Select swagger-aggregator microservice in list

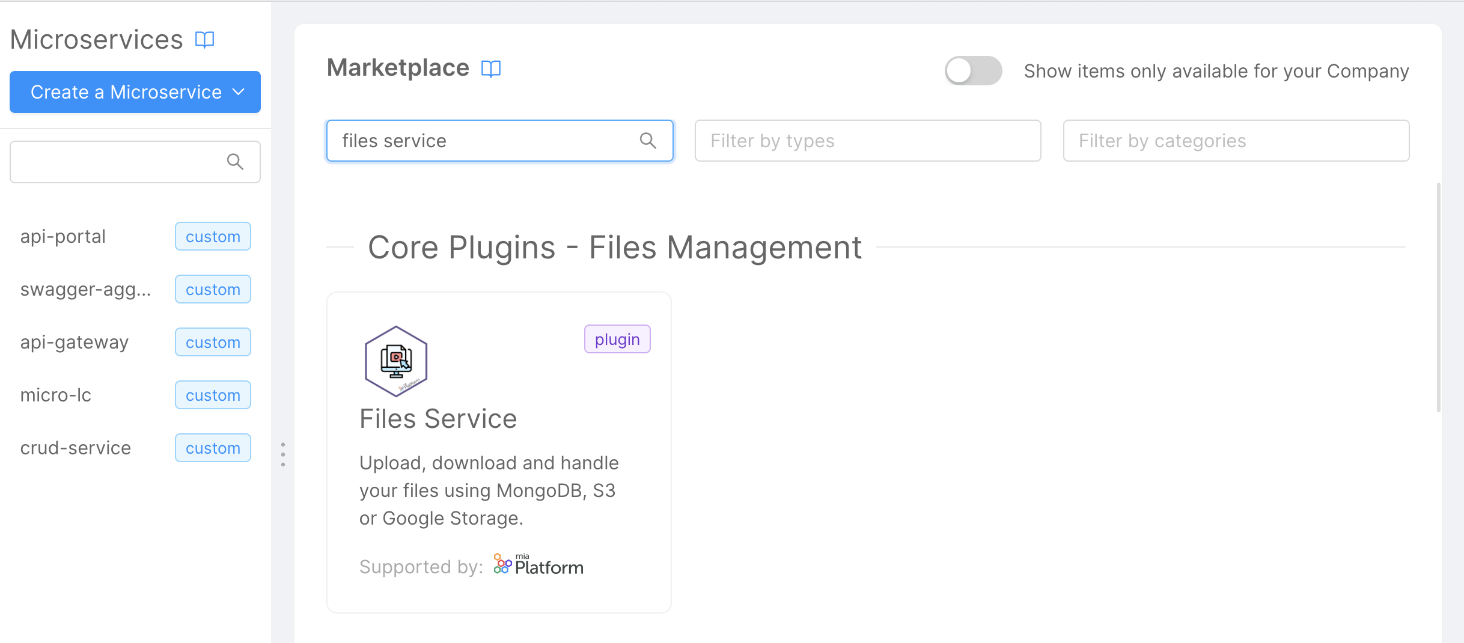(x=85, y=289)
